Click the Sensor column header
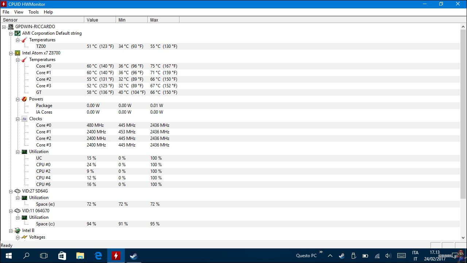467x263 pixels. pos(42,20)
